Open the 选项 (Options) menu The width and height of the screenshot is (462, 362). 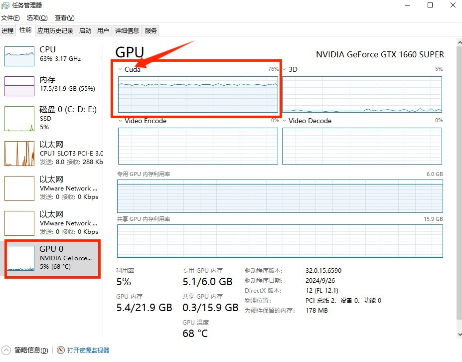(37, 17)
